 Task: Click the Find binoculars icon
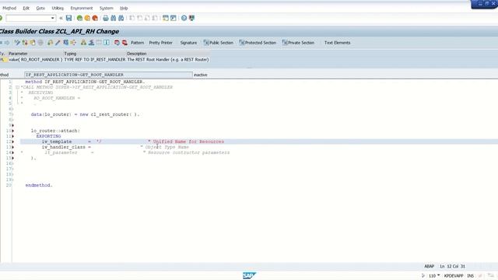click(114, 18)
